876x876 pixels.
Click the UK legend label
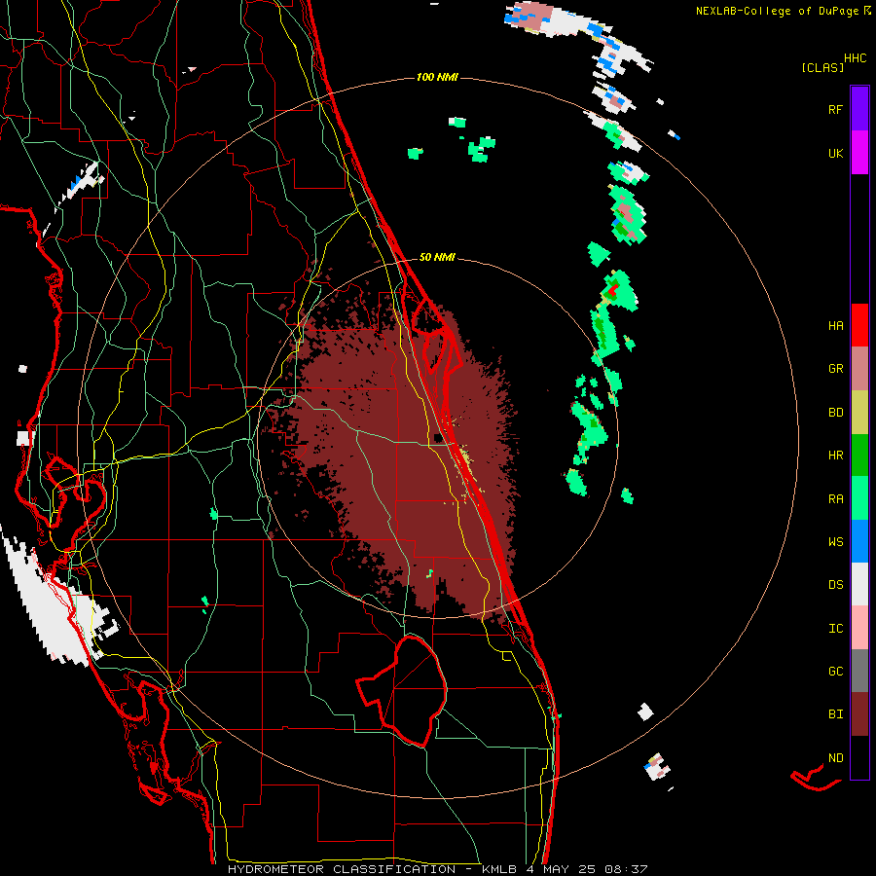tap(835, 153)
